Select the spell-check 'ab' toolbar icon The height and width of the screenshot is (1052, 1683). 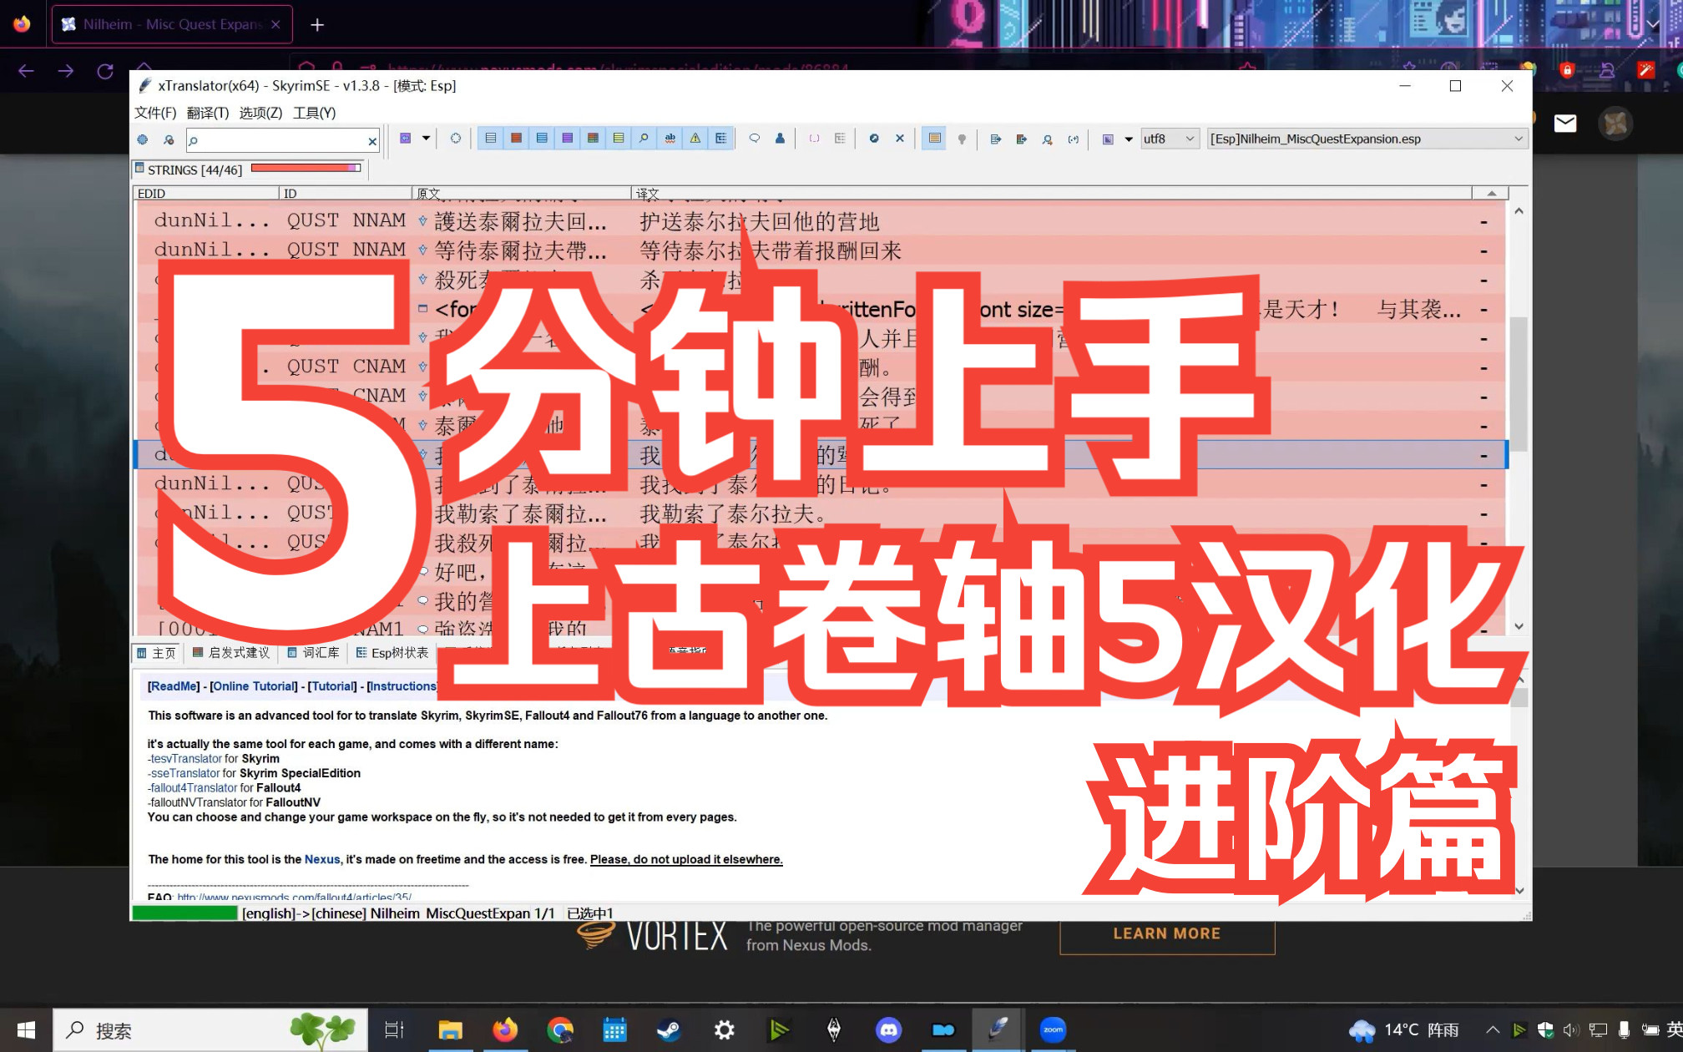coord(670,139)
